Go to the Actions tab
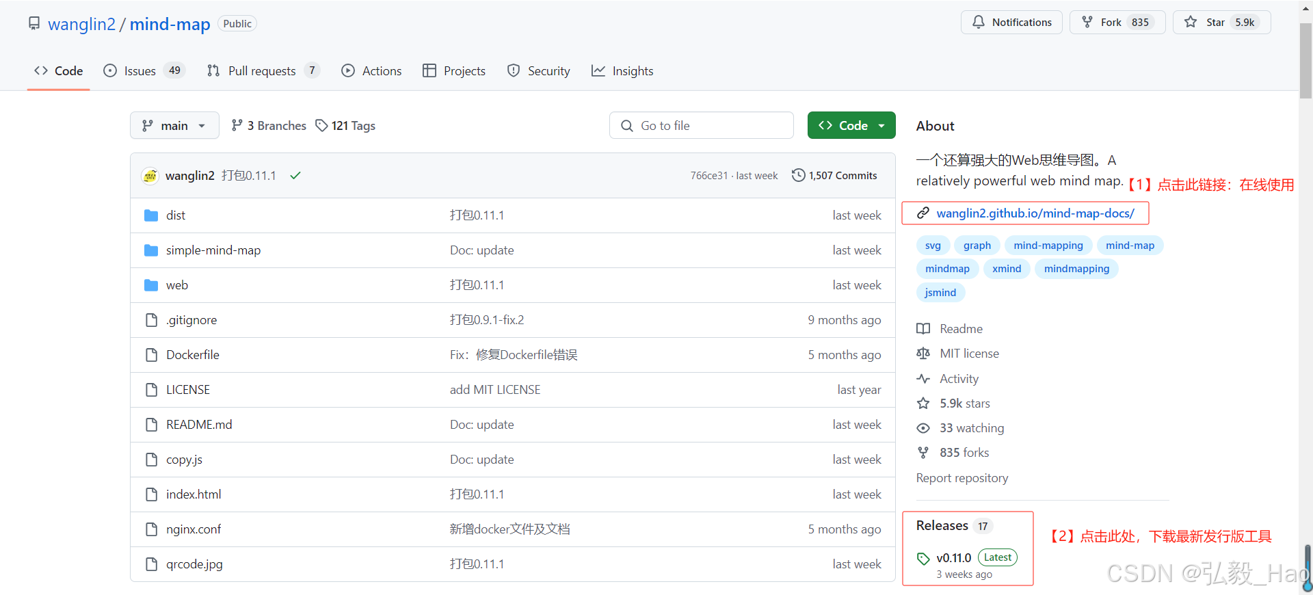 371,71
